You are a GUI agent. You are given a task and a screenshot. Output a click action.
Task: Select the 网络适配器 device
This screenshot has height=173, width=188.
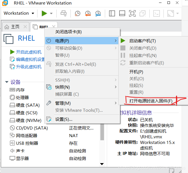click(23, 135)
